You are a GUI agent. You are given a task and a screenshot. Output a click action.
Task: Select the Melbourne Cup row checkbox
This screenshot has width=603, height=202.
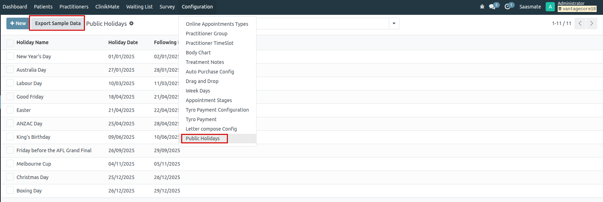tap(10, 164)
